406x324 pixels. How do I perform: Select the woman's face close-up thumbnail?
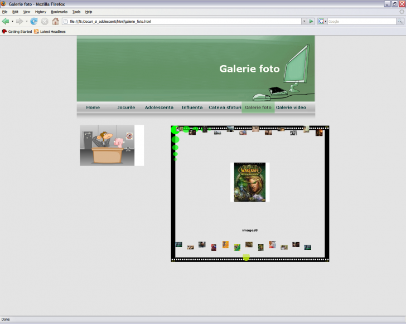point(255,129)
